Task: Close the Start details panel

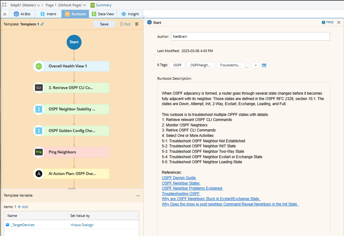Action: (339, 22)
